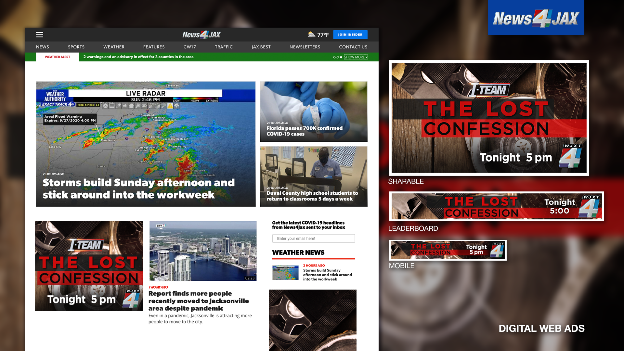Viewport: 624px width, 351px height.
Task: Click the Weather Alert label
Action: coord(58,57)
